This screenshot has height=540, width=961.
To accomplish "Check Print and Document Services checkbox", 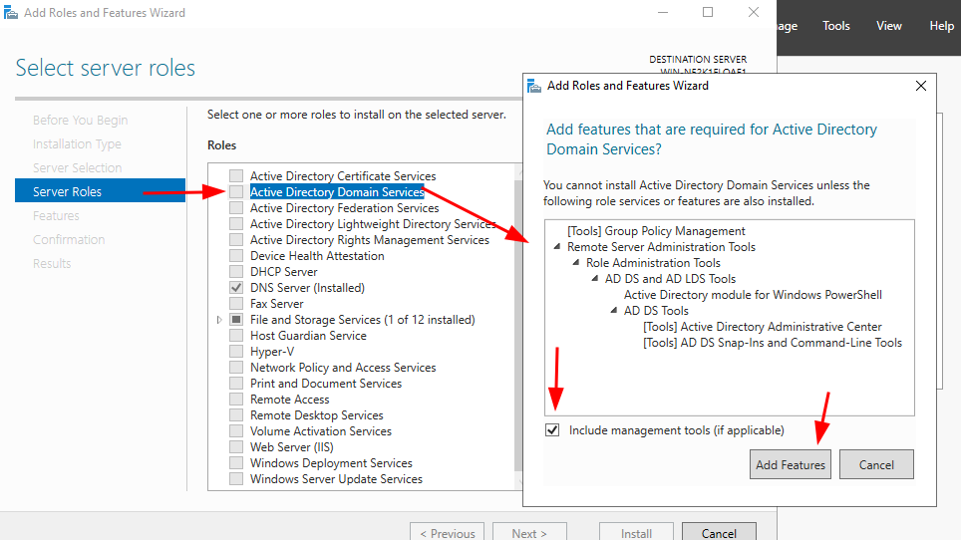I will pos(236,383).
